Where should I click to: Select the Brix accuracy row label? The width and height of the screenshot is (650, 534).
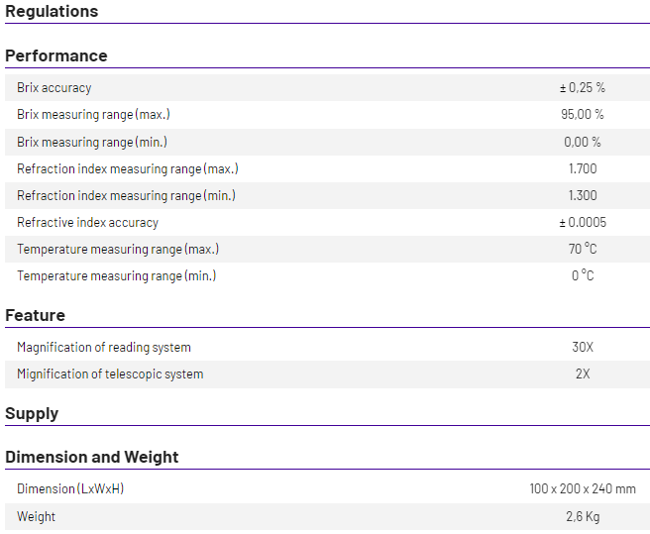(54, 88)
